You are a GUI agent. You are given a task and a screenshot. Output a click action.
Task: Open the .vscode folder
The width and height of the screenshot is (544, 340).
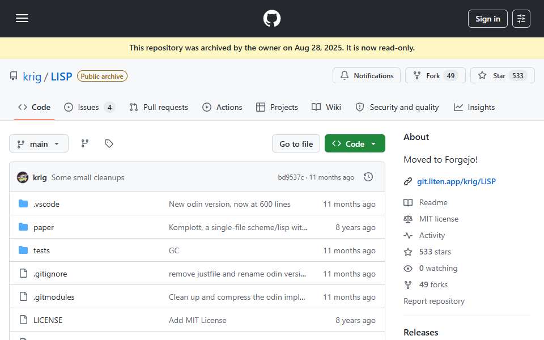click(x=46, y=204)
